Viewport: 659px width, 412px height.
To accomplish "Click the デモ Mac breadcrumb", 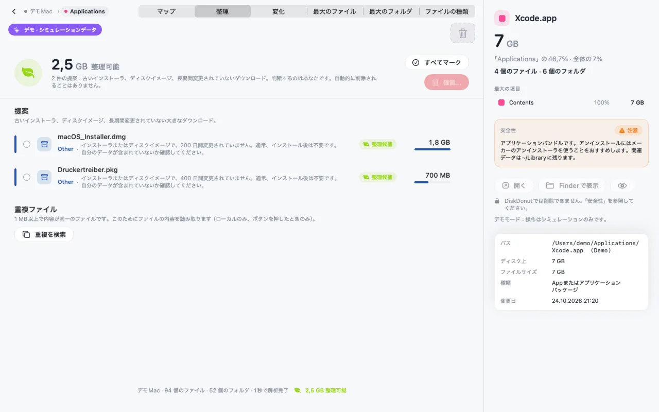I will click(x=38, y=11).
